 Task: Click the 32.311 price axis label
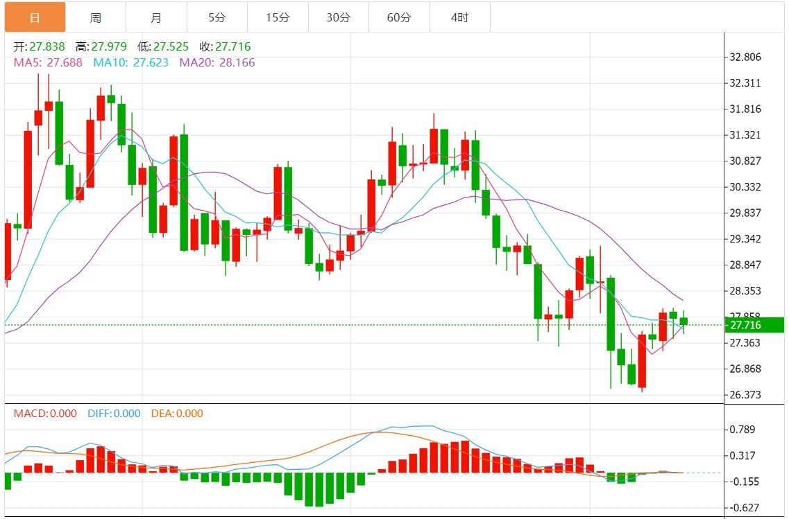(x=745, y=83)
